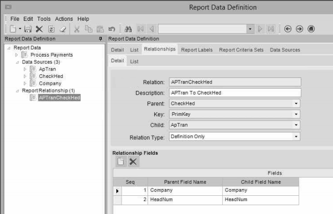This screenshot has height=214, width=333.
Task: Collapse the Report Relationship (1) node
Action: (x=18, y=91)
